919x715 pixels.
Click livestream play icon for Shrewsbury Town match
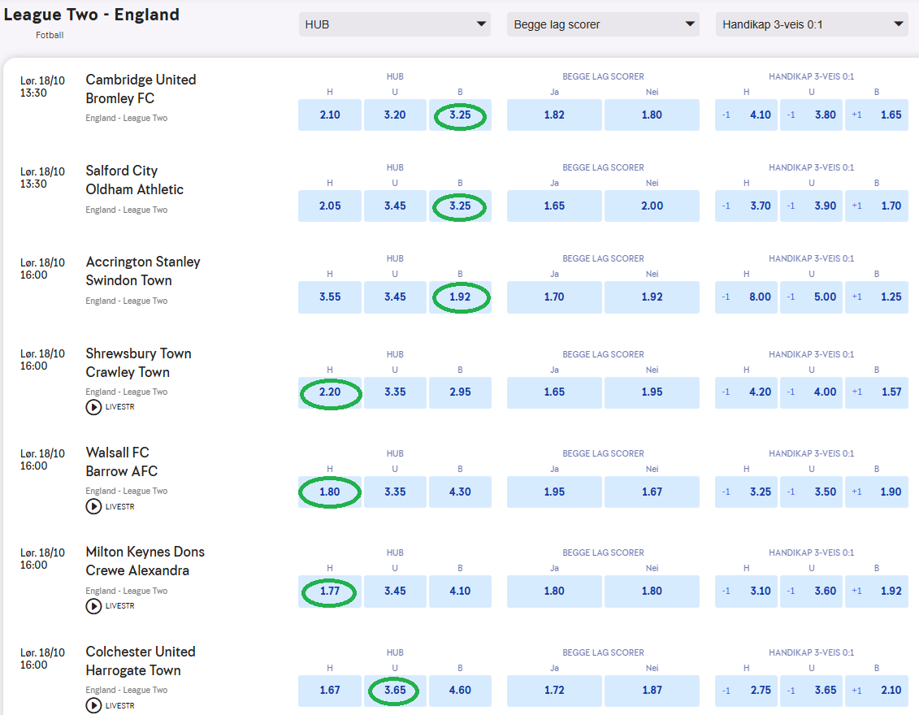click(93, 407)
